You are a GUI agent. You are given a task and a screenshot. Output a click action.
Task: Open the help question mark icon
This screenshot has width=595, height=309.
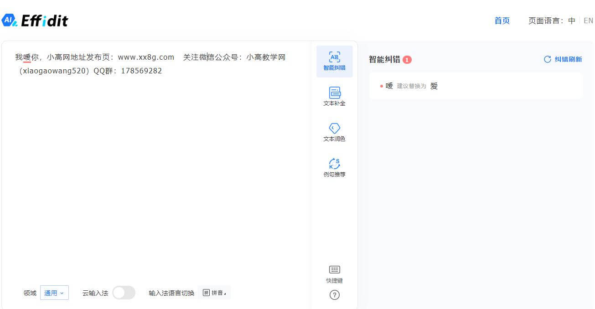pyautogui.click(x=334, y=295)
